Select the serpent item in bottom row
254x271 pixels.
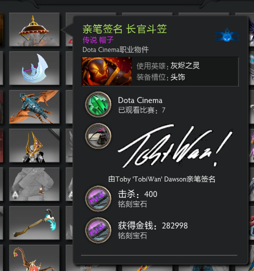tap(34, 258)
